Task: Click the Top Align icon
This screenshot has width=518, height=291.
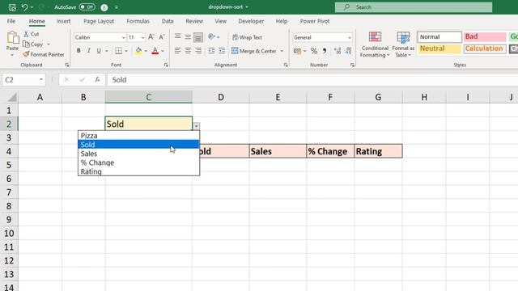Action: tap(178, 37)
